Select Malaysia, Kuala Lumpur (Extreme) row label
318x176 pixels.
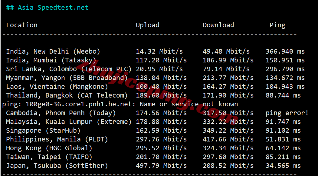click(x=69, y=122)
